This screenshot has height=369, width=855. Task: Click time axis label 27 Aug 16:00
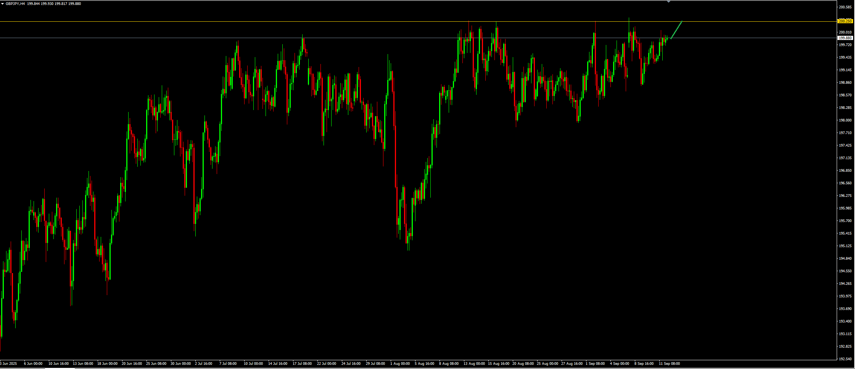(572, 364)
